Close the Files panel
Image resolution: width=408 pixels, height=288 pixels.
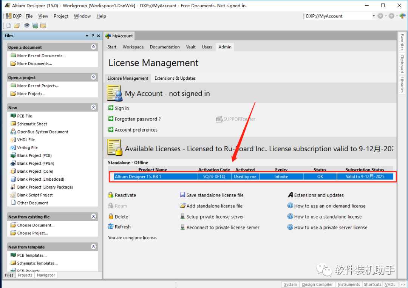[x=98, y=36]
